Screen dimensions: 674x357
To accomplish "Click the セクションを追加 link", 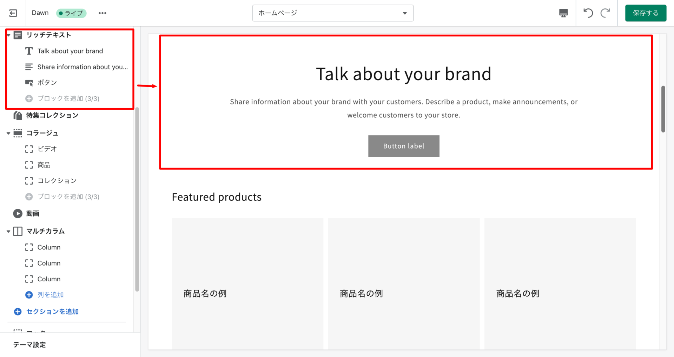I will pos(52,311).
